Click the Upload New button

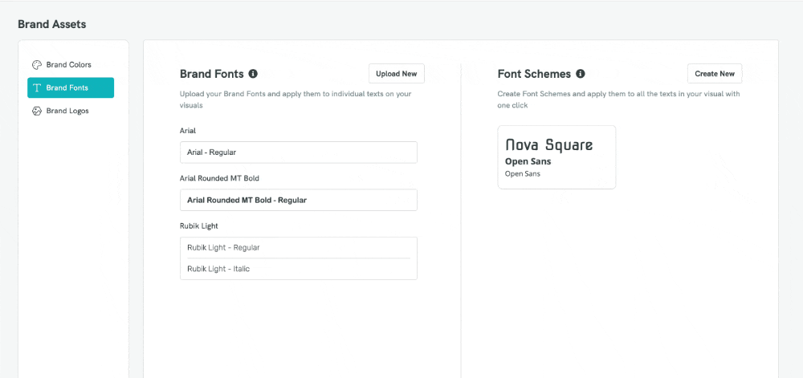coord(397,74)
